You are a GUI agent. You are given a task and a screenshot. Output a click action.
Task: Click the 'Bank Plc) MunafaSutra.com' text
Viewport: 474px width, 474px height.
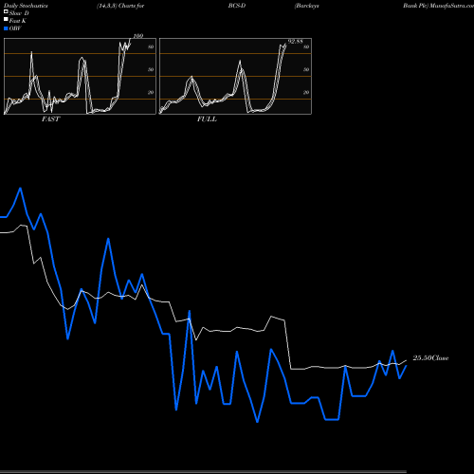click(x=438, y=6)
